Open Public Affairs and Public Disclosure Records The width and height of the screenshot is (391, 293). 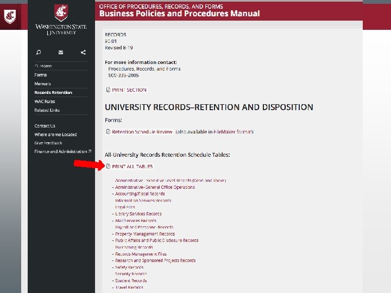(157, 240)
